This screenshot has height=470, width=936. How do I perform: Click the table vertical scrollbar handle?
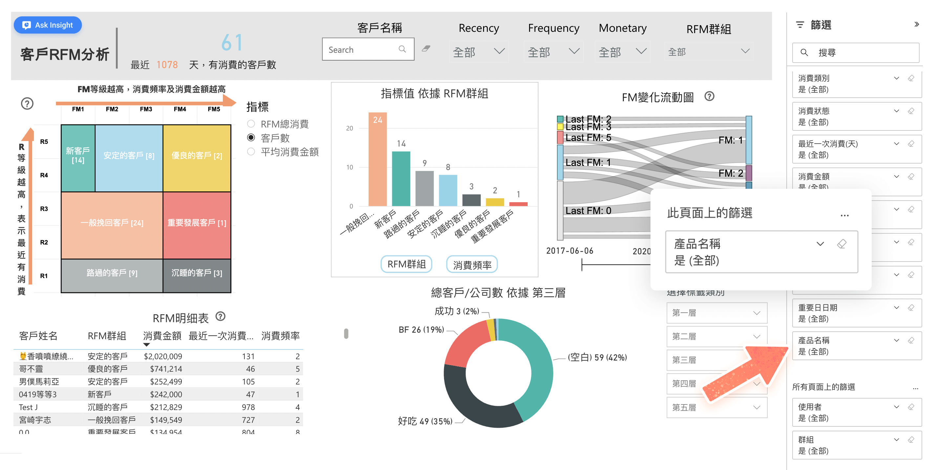pos(346,334)
